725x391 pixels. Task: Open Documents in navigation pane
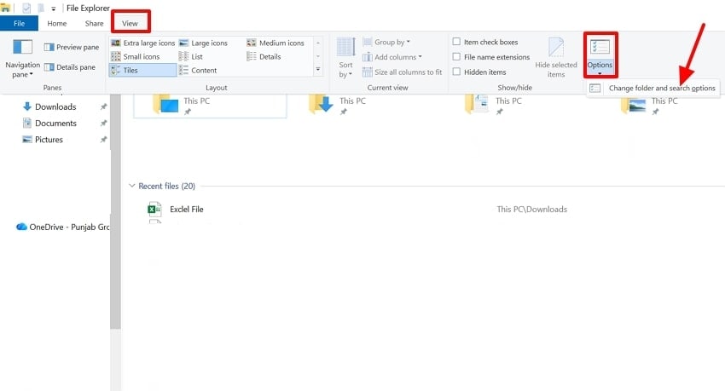[49, 124]
